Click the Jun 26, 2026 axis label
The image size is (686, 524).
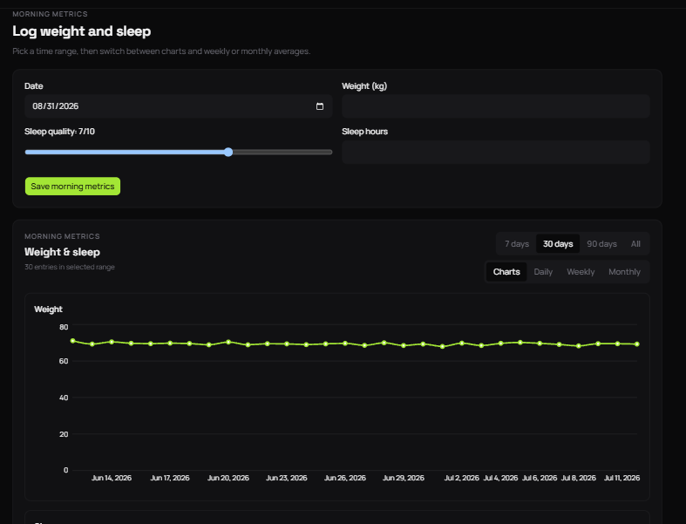[345, 478]
